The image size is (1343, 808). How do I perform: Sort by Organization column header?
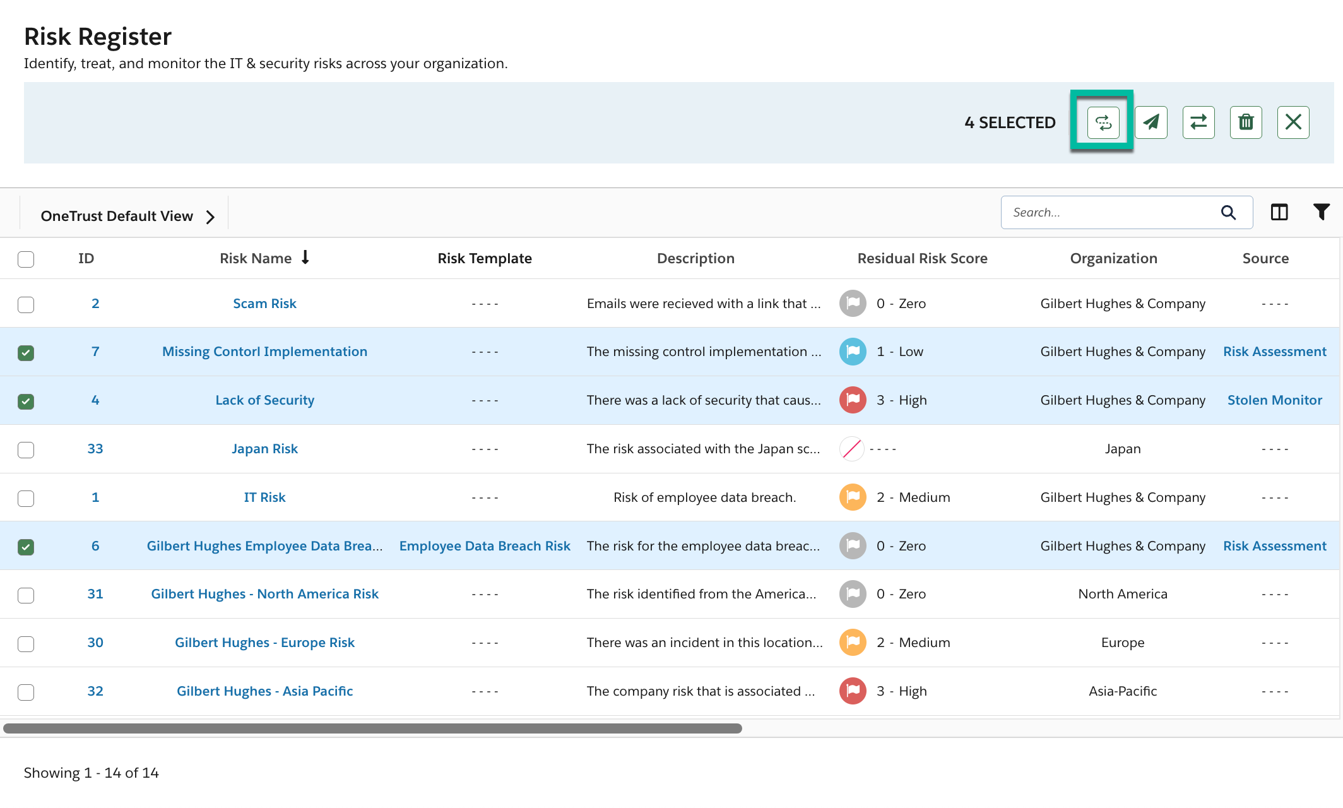[1113, 258]
